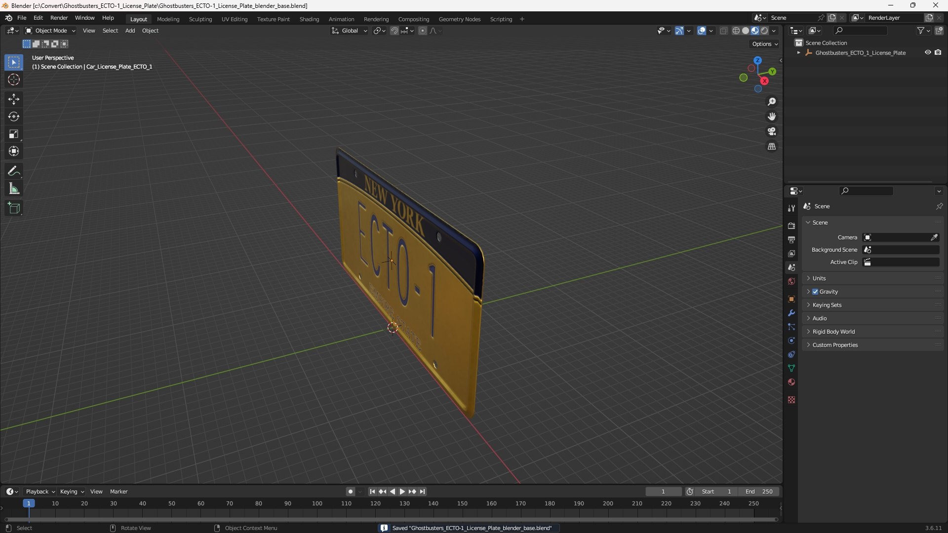Open the Object Mode dropdown

[x=50, y=31]
